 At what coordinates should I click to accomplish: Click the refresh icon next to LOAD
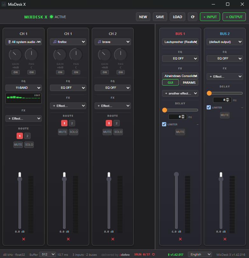tap(193, 17)
